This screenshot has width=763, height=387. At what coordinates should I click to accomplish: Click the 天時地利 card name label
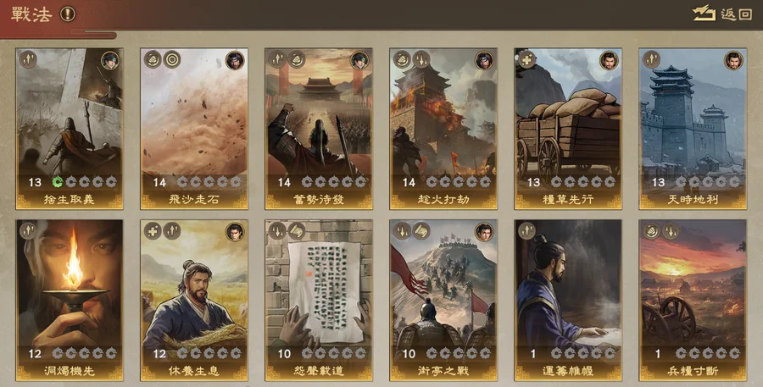click(693, 200)
